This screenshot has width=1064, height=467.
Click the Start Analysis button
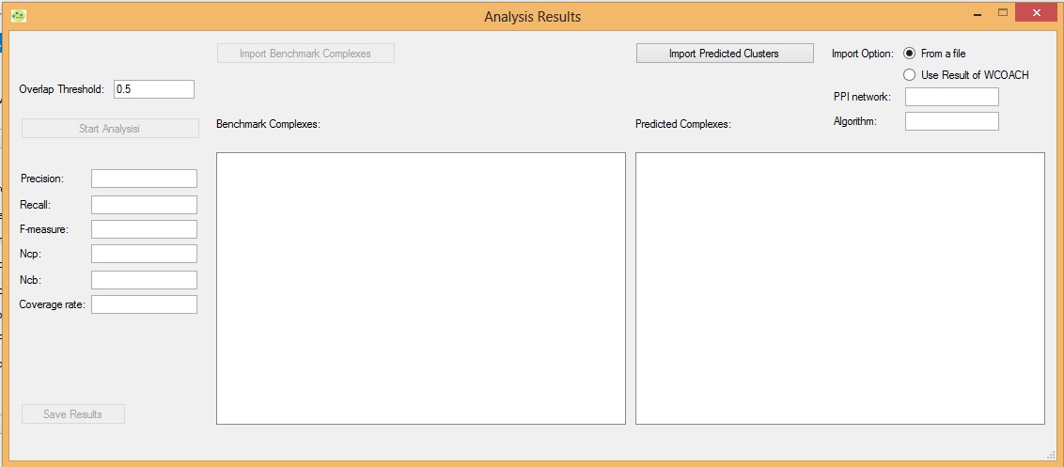(x=110, y=129)
